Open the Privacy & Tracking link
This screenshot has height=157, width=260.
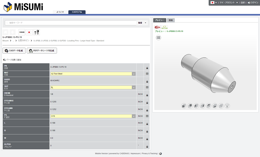[x=149, y=153]
